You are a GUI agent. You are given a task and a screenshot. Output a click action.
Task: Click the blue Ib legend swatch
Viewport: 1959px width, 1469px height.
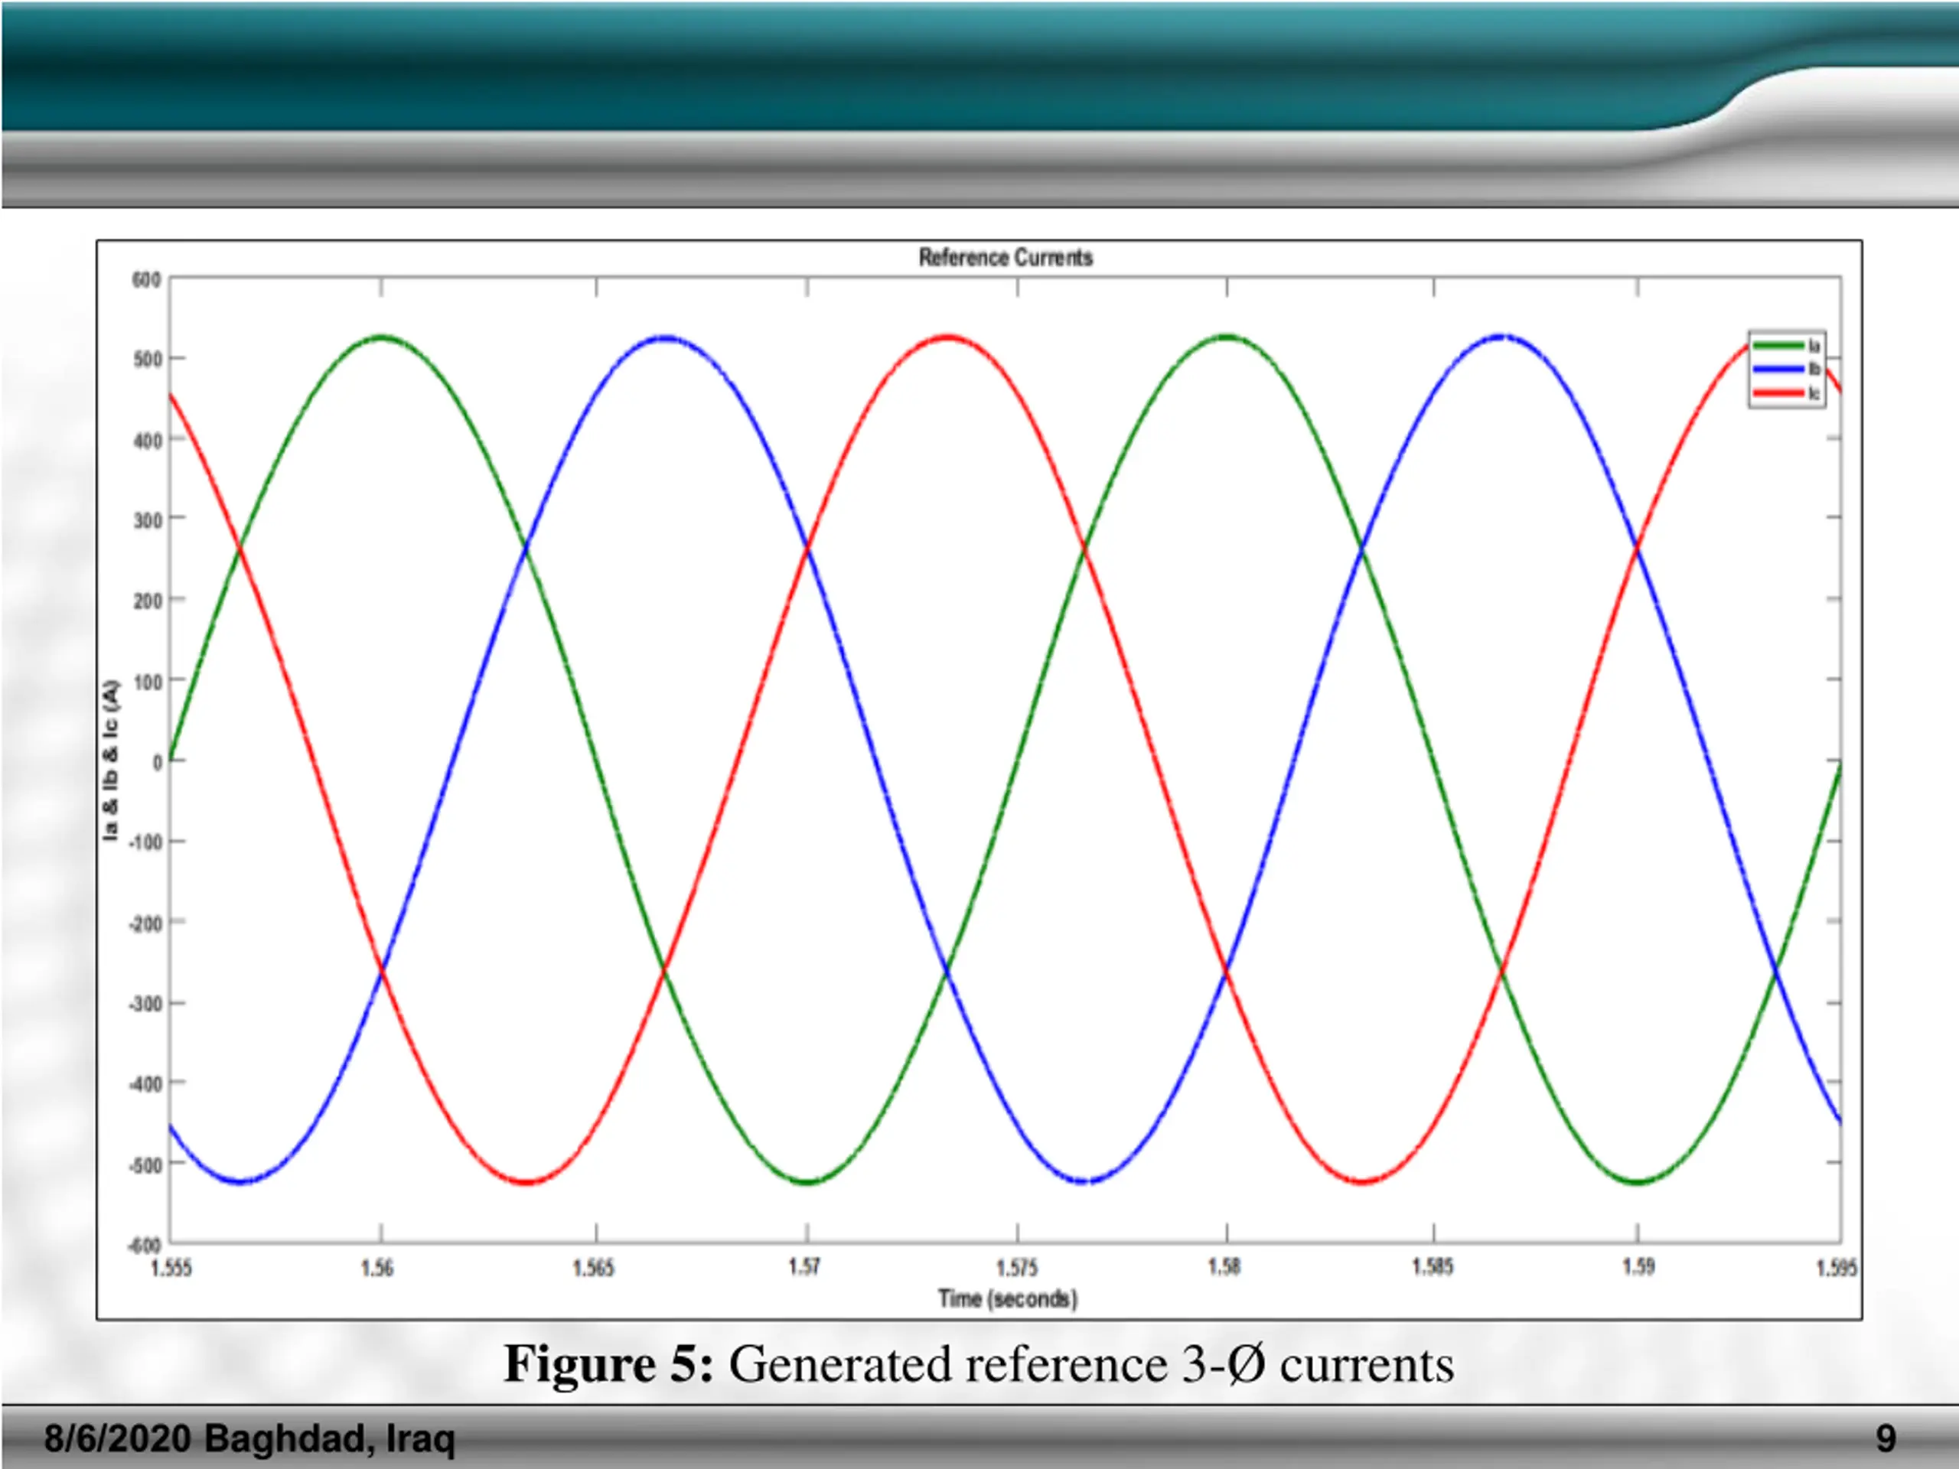tap(1778, 370)
